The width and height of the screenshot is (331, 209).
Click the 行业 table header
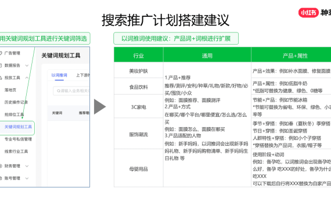click(138, 56)
